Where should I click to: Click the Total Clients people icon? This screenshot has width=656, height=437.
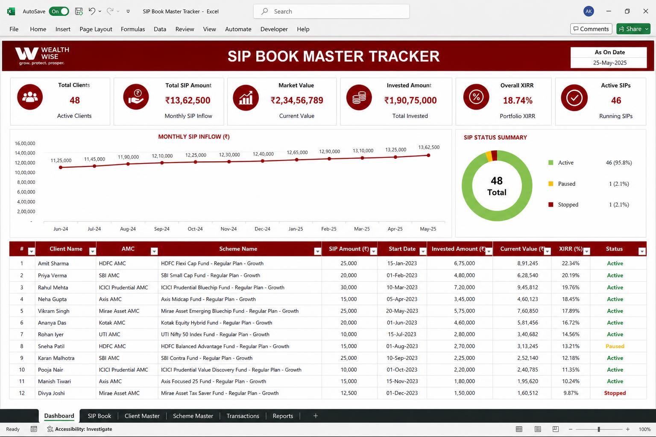(30, 97)
